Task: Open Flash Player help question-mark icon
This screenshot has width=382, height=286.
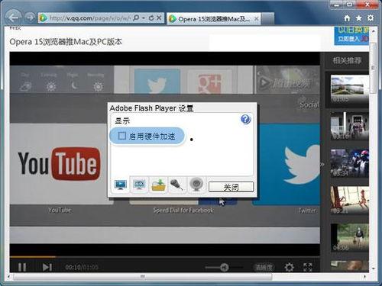Action: pyautogui.click(x=245, y=119)
